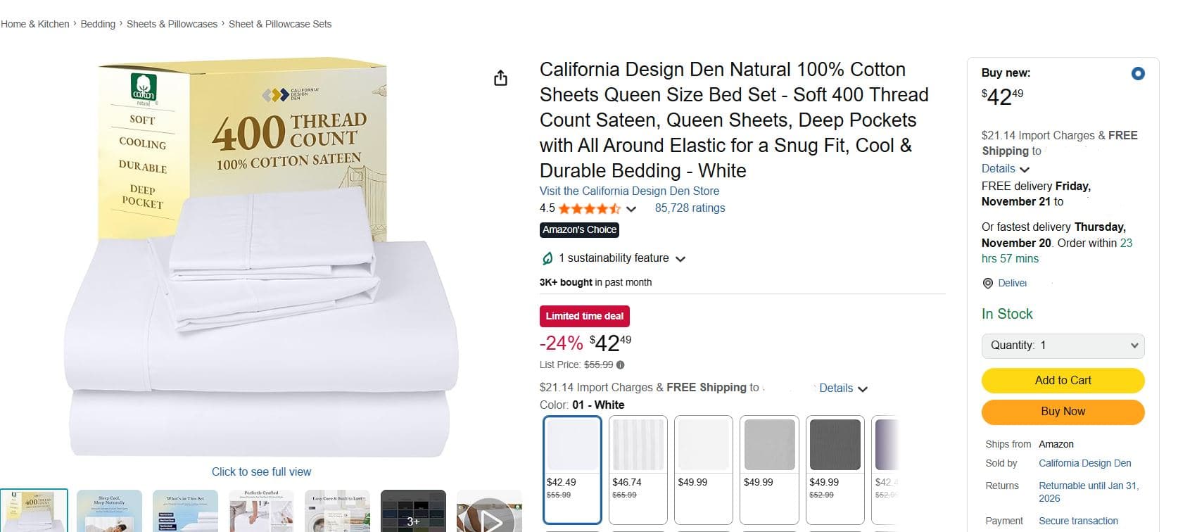The height and width of the screenshot is (532, 1178).
Task: Click the List Price info icon
Action: [620, 365]
